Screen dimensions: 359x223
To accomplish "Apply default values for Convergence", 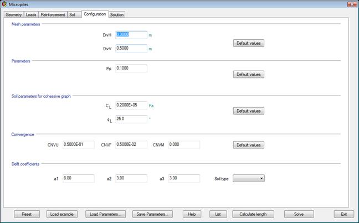I will [249, 145].
